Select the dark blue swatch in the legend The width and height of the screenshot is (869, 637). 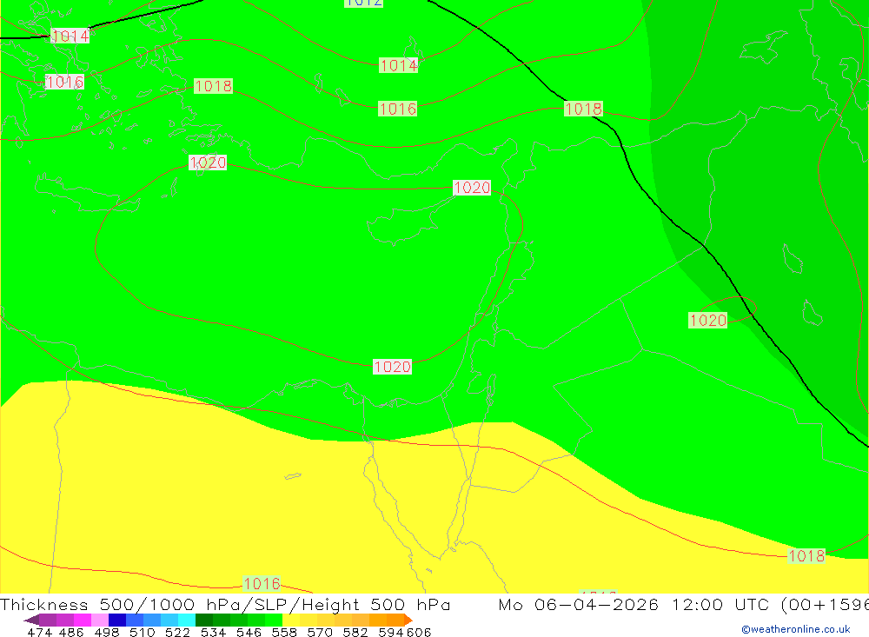[117, 620]
